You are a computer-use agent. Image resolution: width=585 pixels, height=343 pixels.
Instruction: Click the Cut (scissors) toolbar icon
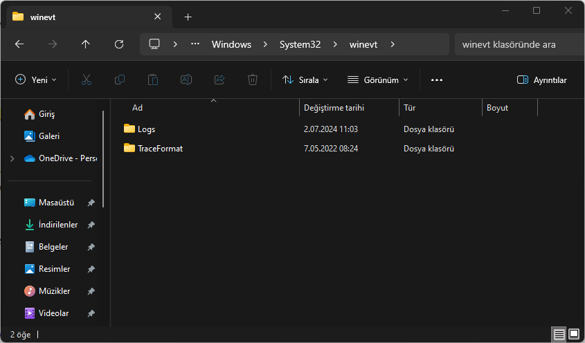86,80
